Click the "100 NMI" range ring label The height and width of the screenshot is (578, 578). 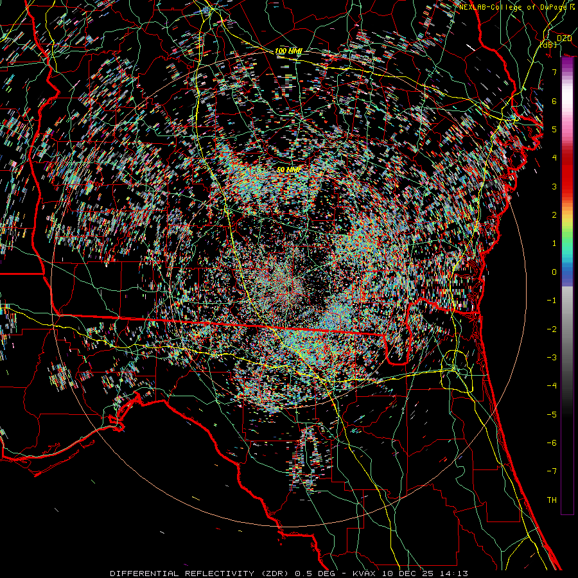tap(288, 51)
